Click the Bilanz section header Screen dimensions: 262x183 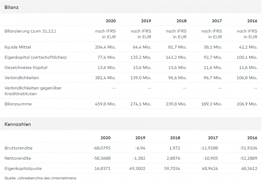(x=12, y=7)
